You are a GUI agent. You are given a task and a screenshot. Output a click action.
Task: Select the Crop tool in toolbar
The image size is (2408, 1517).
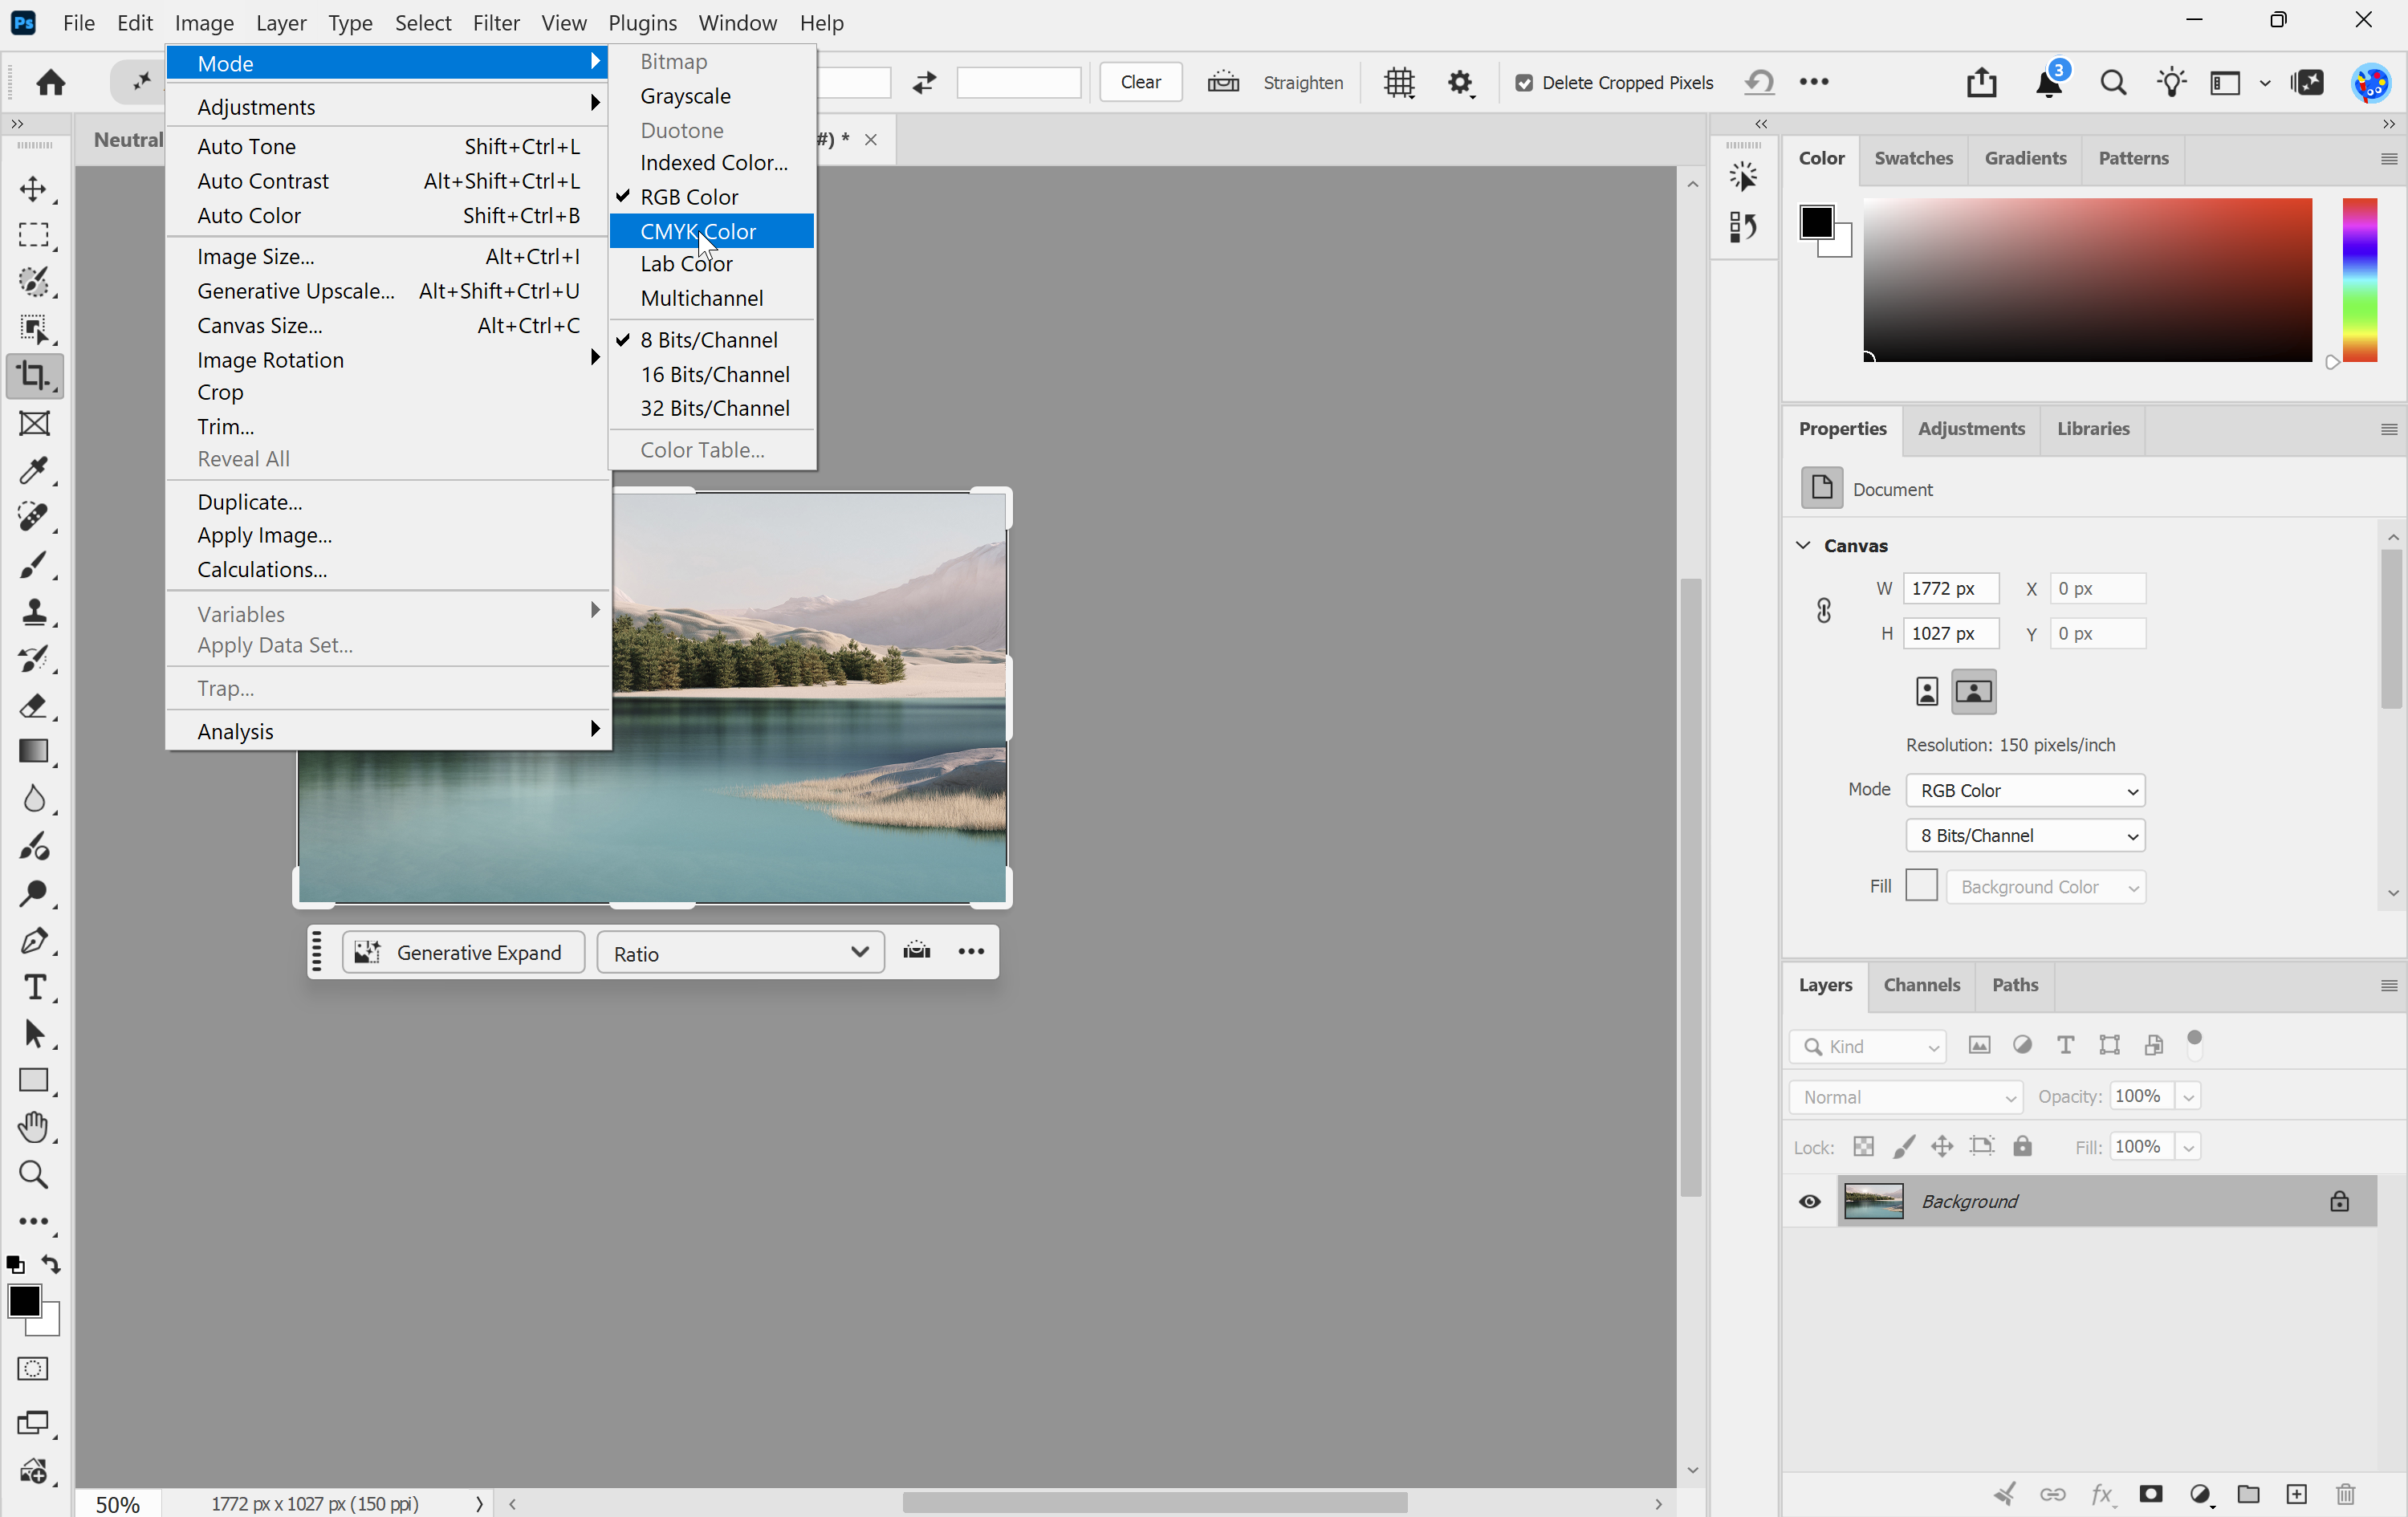point(34,377)
